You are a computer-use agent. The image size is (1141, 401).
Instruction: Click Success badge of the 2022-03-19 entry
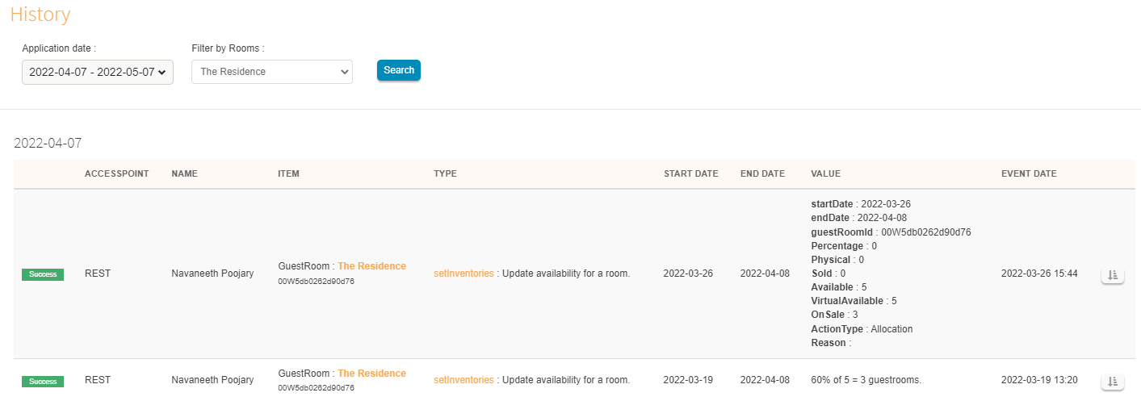pos(43,381)
